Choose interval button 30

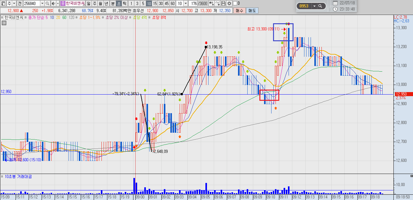click(161, 3)
